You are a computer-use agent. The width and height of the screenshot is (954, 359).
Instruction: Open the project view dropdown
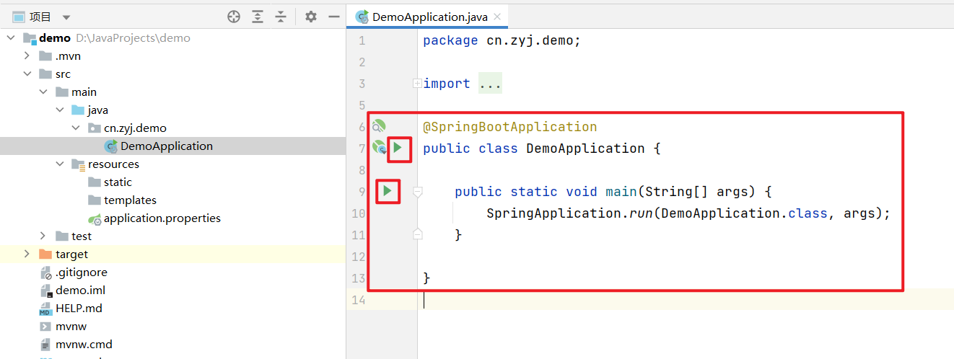66,17
